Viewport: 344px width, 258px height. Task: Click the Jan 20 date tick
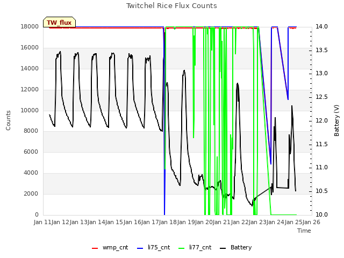204,222
